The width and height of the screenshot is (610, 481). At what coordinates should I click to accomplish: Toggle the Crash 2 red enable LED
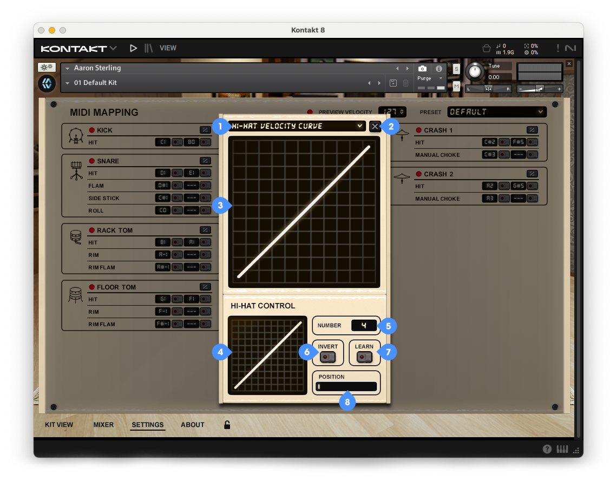[419, 174]
